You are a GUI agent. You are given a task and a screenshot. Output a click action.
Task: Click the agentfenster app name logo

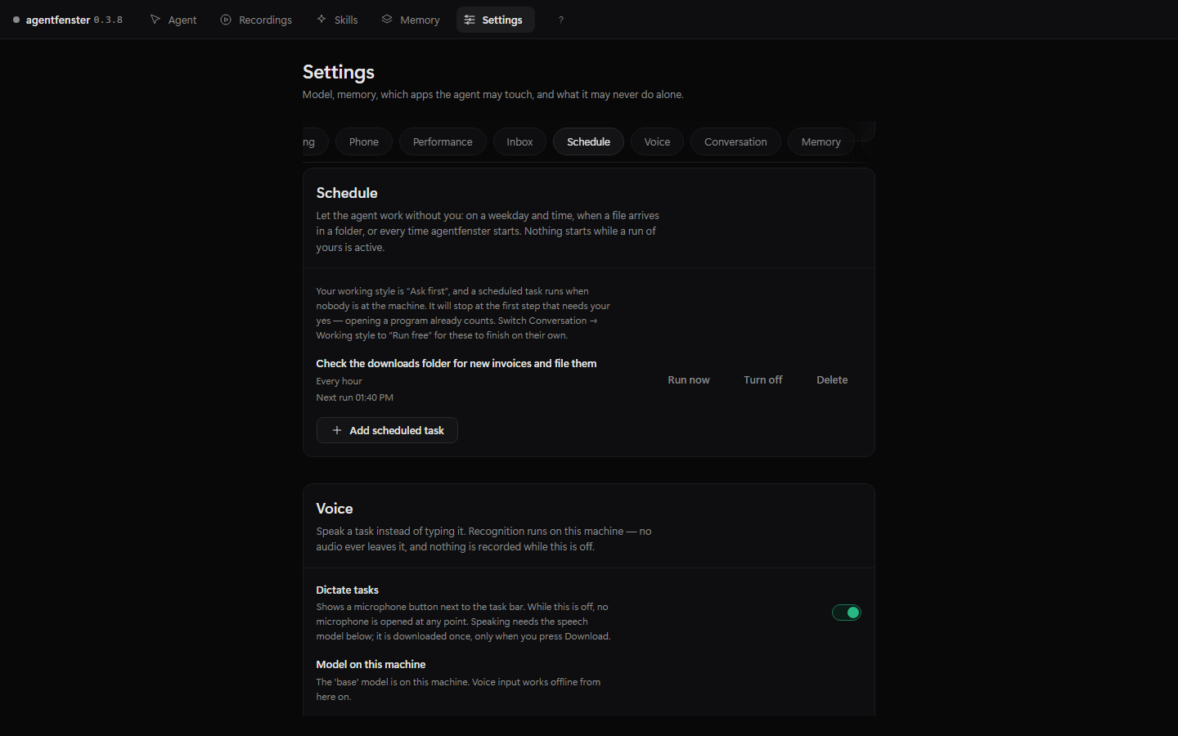pos(57,20)
